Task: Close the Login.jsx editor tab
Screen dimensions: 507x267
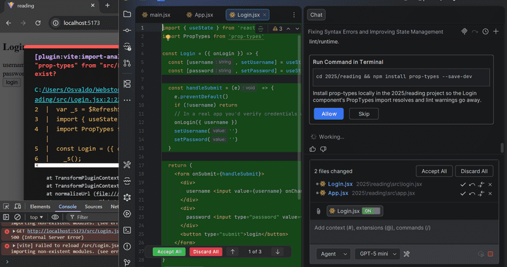Action: click(x=264, y=15)
